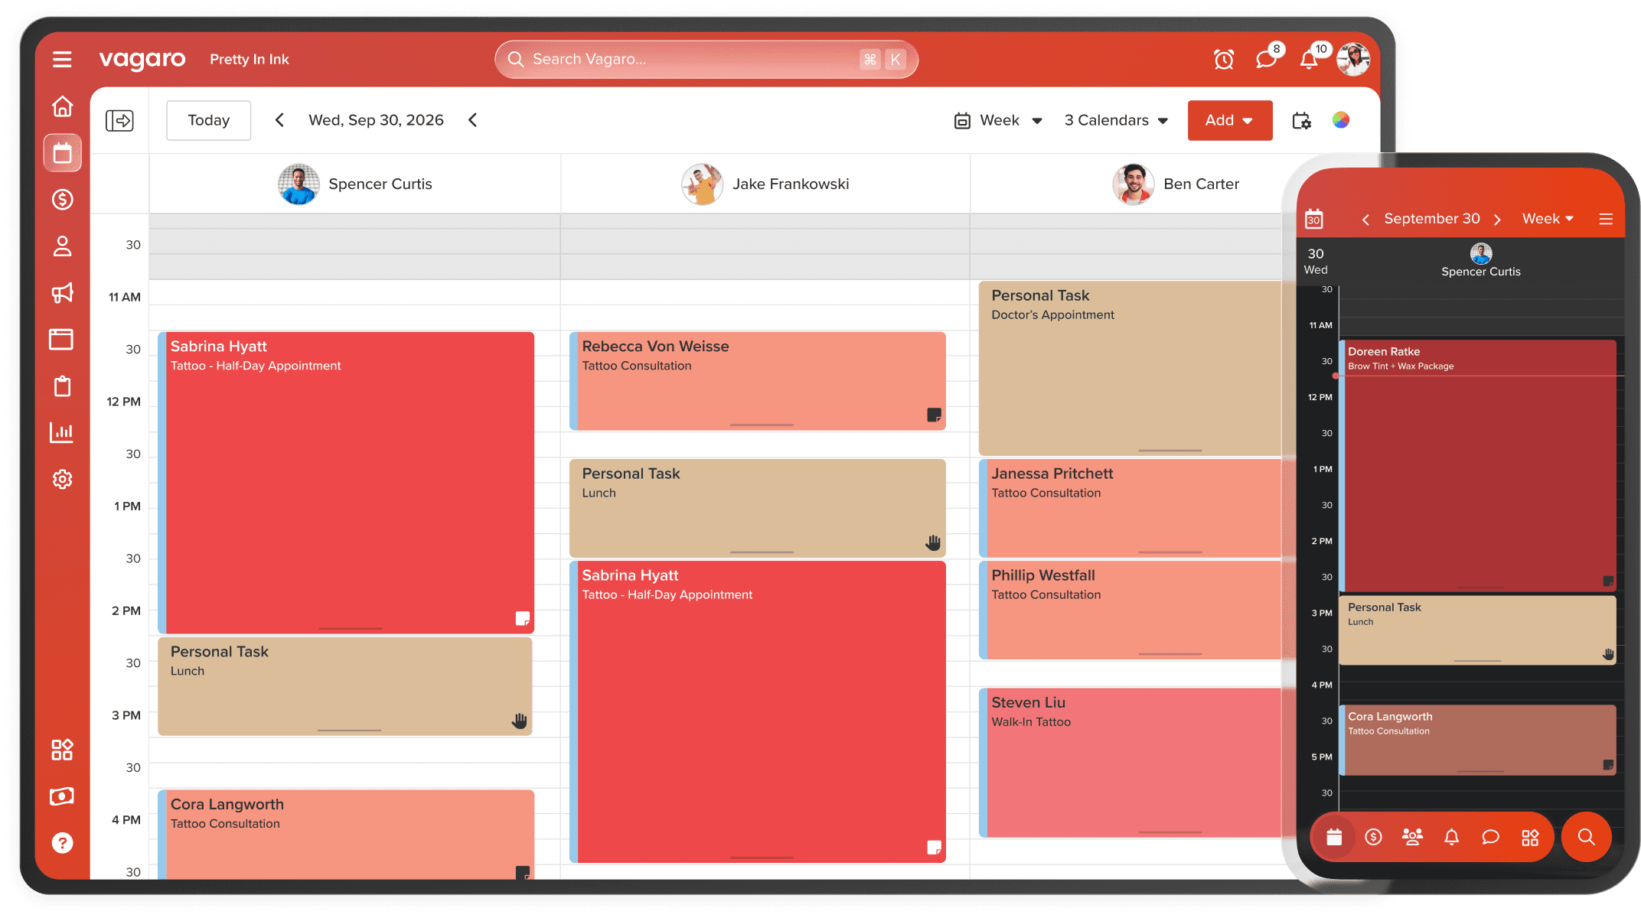The height and width of the screenshot is (918, 1641).
Task: Toggle the sidebar panel collapse arrow button
Action: [119, 121]
